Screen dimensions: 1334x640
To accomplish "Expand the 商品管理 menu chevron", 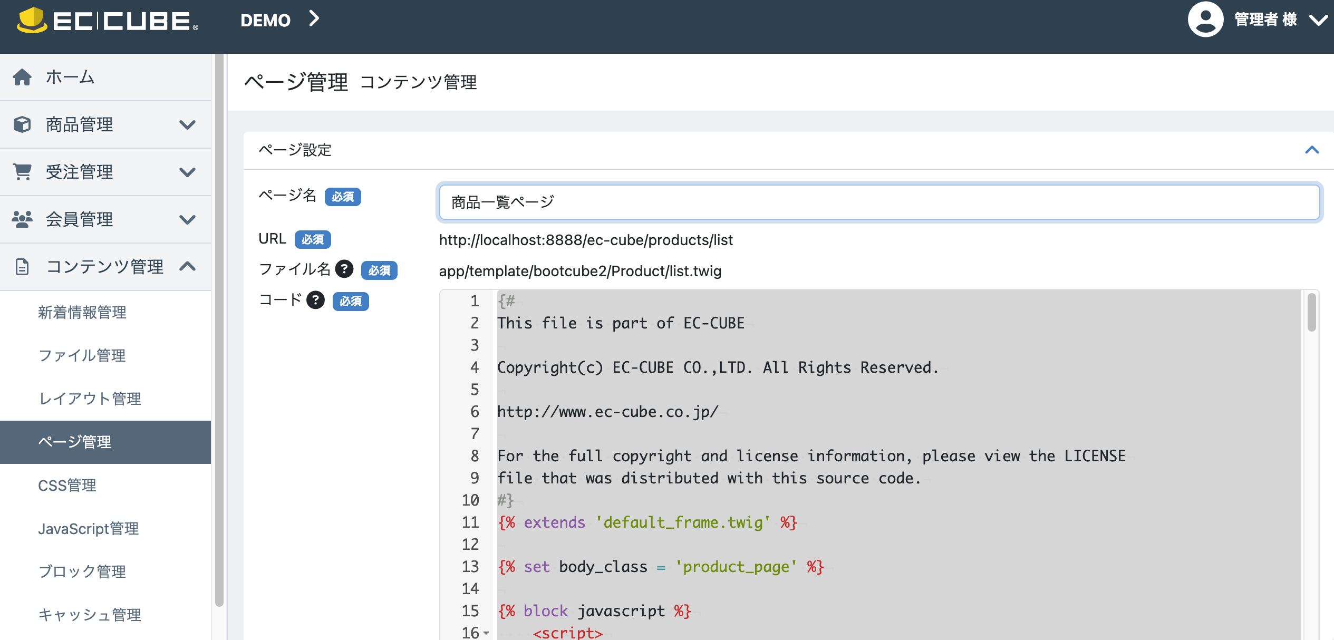I will [187, 125].
